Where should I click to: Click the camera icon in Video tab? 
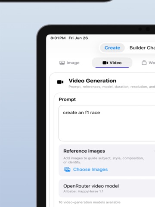coord(105,63)
